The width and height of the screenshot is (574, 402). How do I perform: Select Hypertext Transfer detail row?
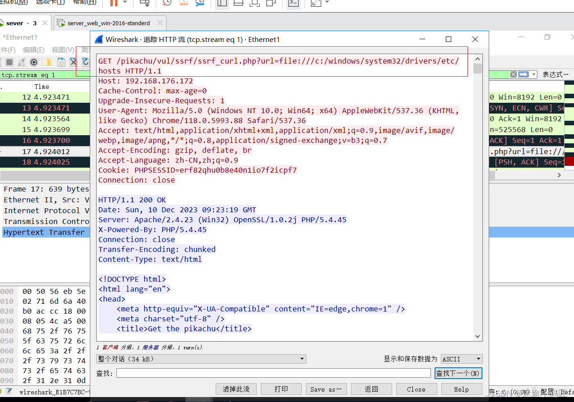pyautogui.click(x=46, y=232)
